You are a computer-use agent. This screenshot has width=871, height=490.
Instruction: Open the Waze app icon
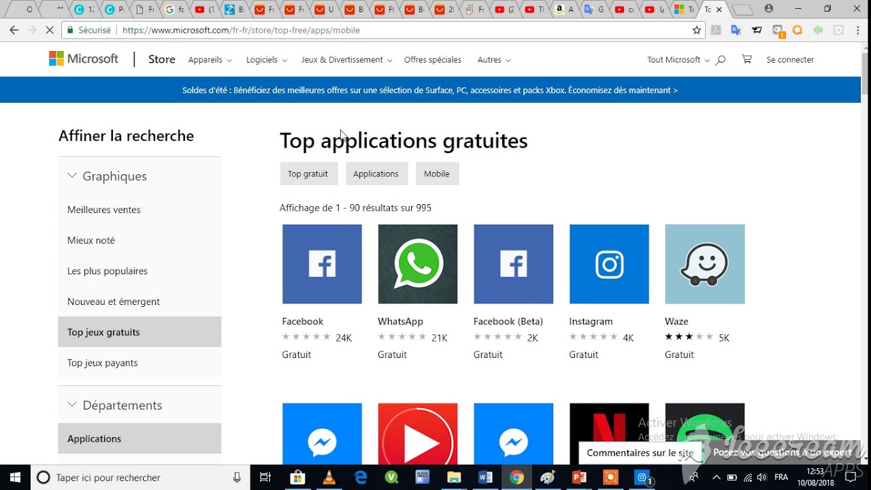[x=705, y=264]
